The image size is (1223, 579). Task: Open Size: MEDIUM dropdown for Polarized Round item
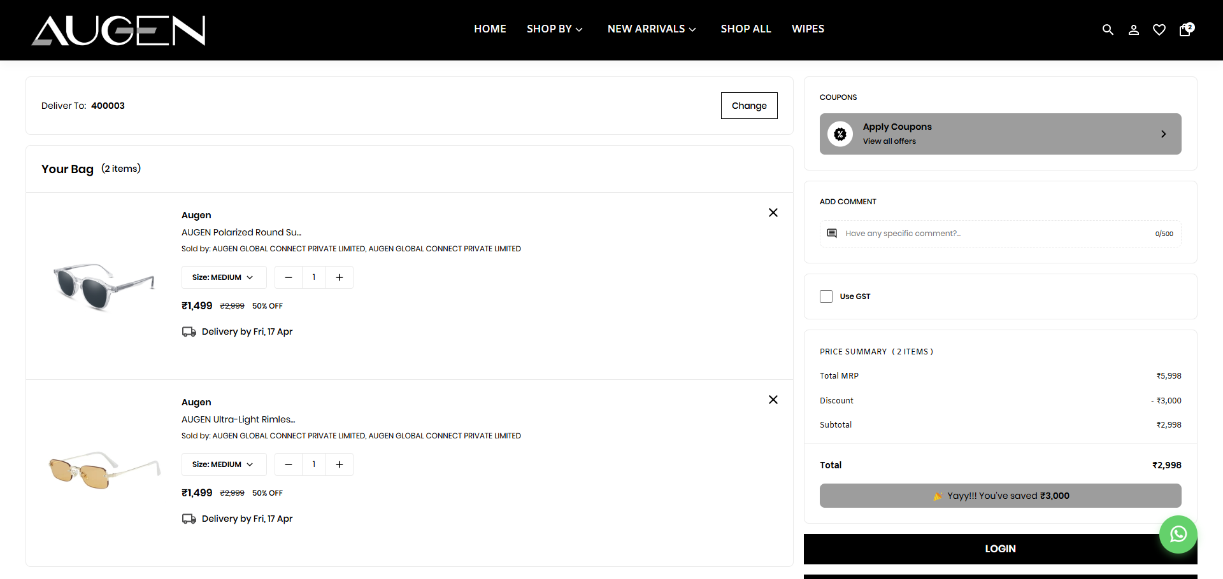click(x=224, y=277)
